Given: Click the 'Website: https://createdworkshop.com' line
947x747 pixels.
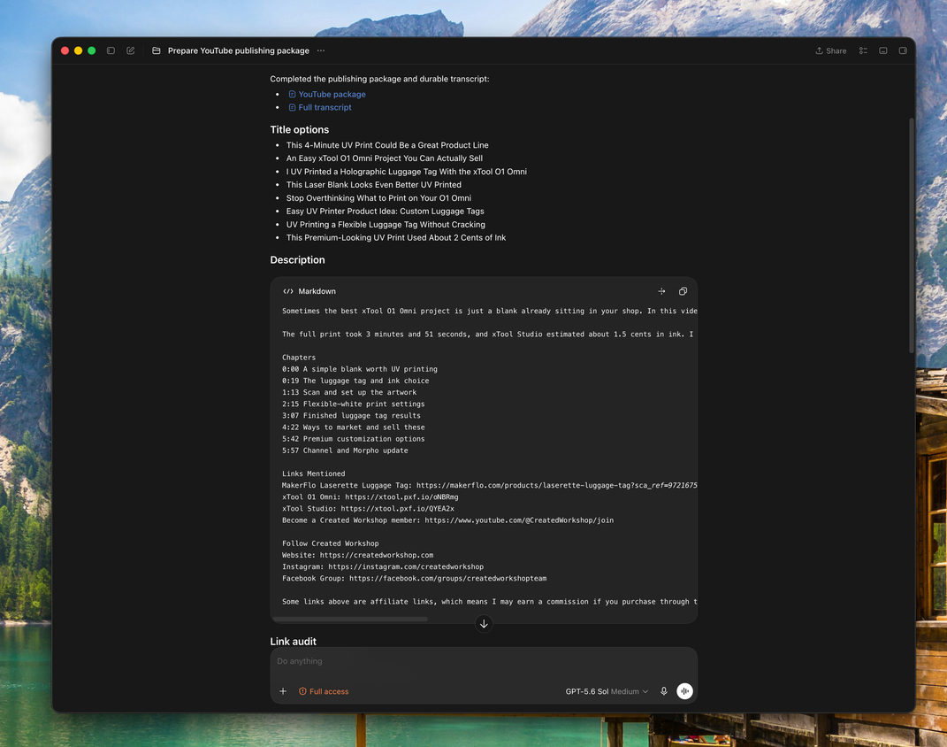Looking at the screenshot, I should [357, 556].
